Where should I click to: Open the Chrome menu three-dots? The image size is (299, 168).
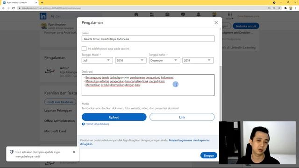tap(296, 8)
